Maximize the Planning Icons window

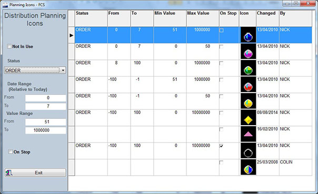[296, 4]
